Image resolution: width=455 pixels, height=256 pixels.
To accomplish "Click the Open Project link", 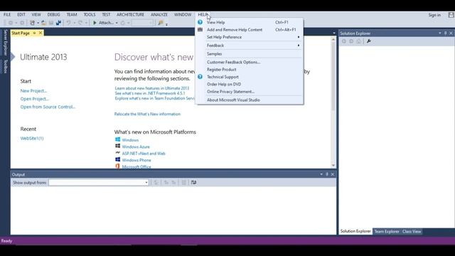I will tap(35, 99).
